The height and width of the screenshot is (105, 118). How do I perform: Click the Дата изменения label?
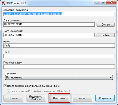(x=13, y=31)
